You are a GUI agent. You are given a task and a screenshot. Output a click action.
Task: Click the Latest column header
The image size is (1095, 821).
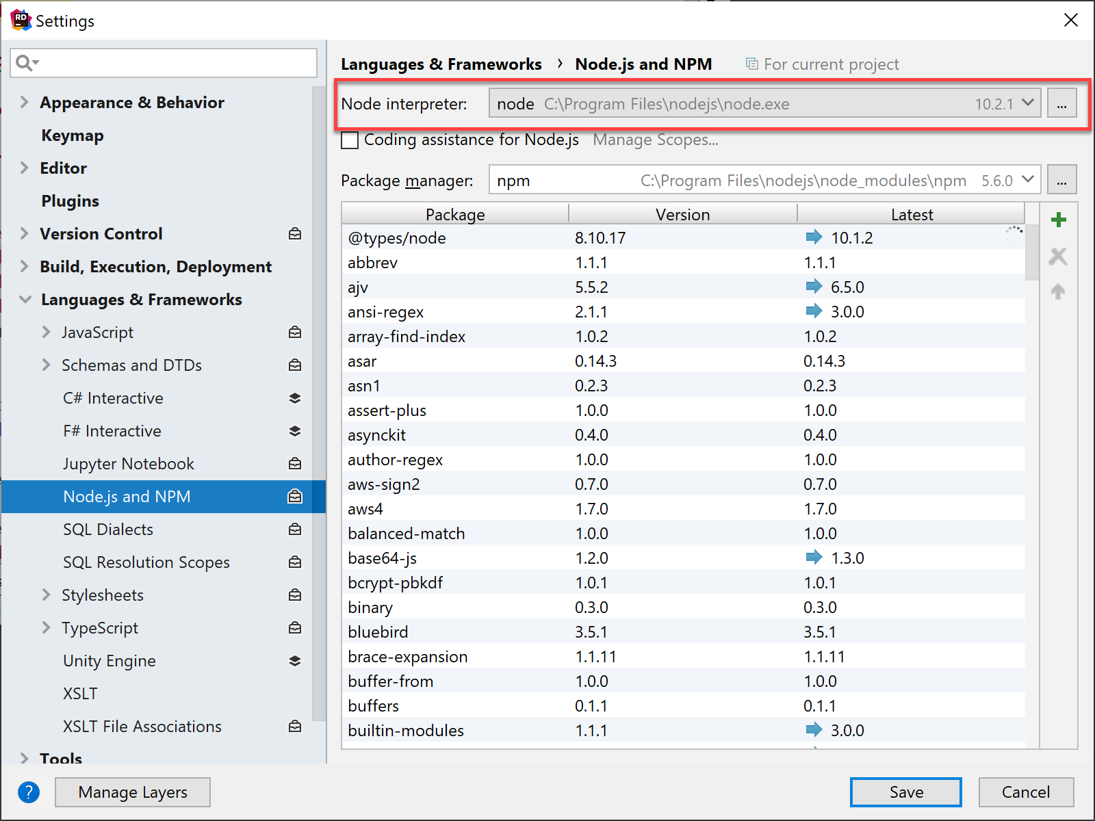pos(912,214)
